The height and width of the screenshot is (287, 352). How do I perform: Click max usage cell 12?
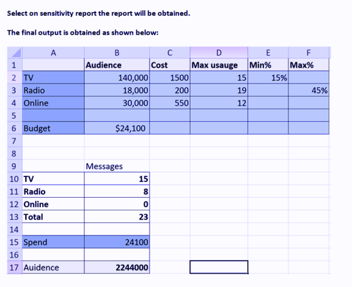point(219,103)
